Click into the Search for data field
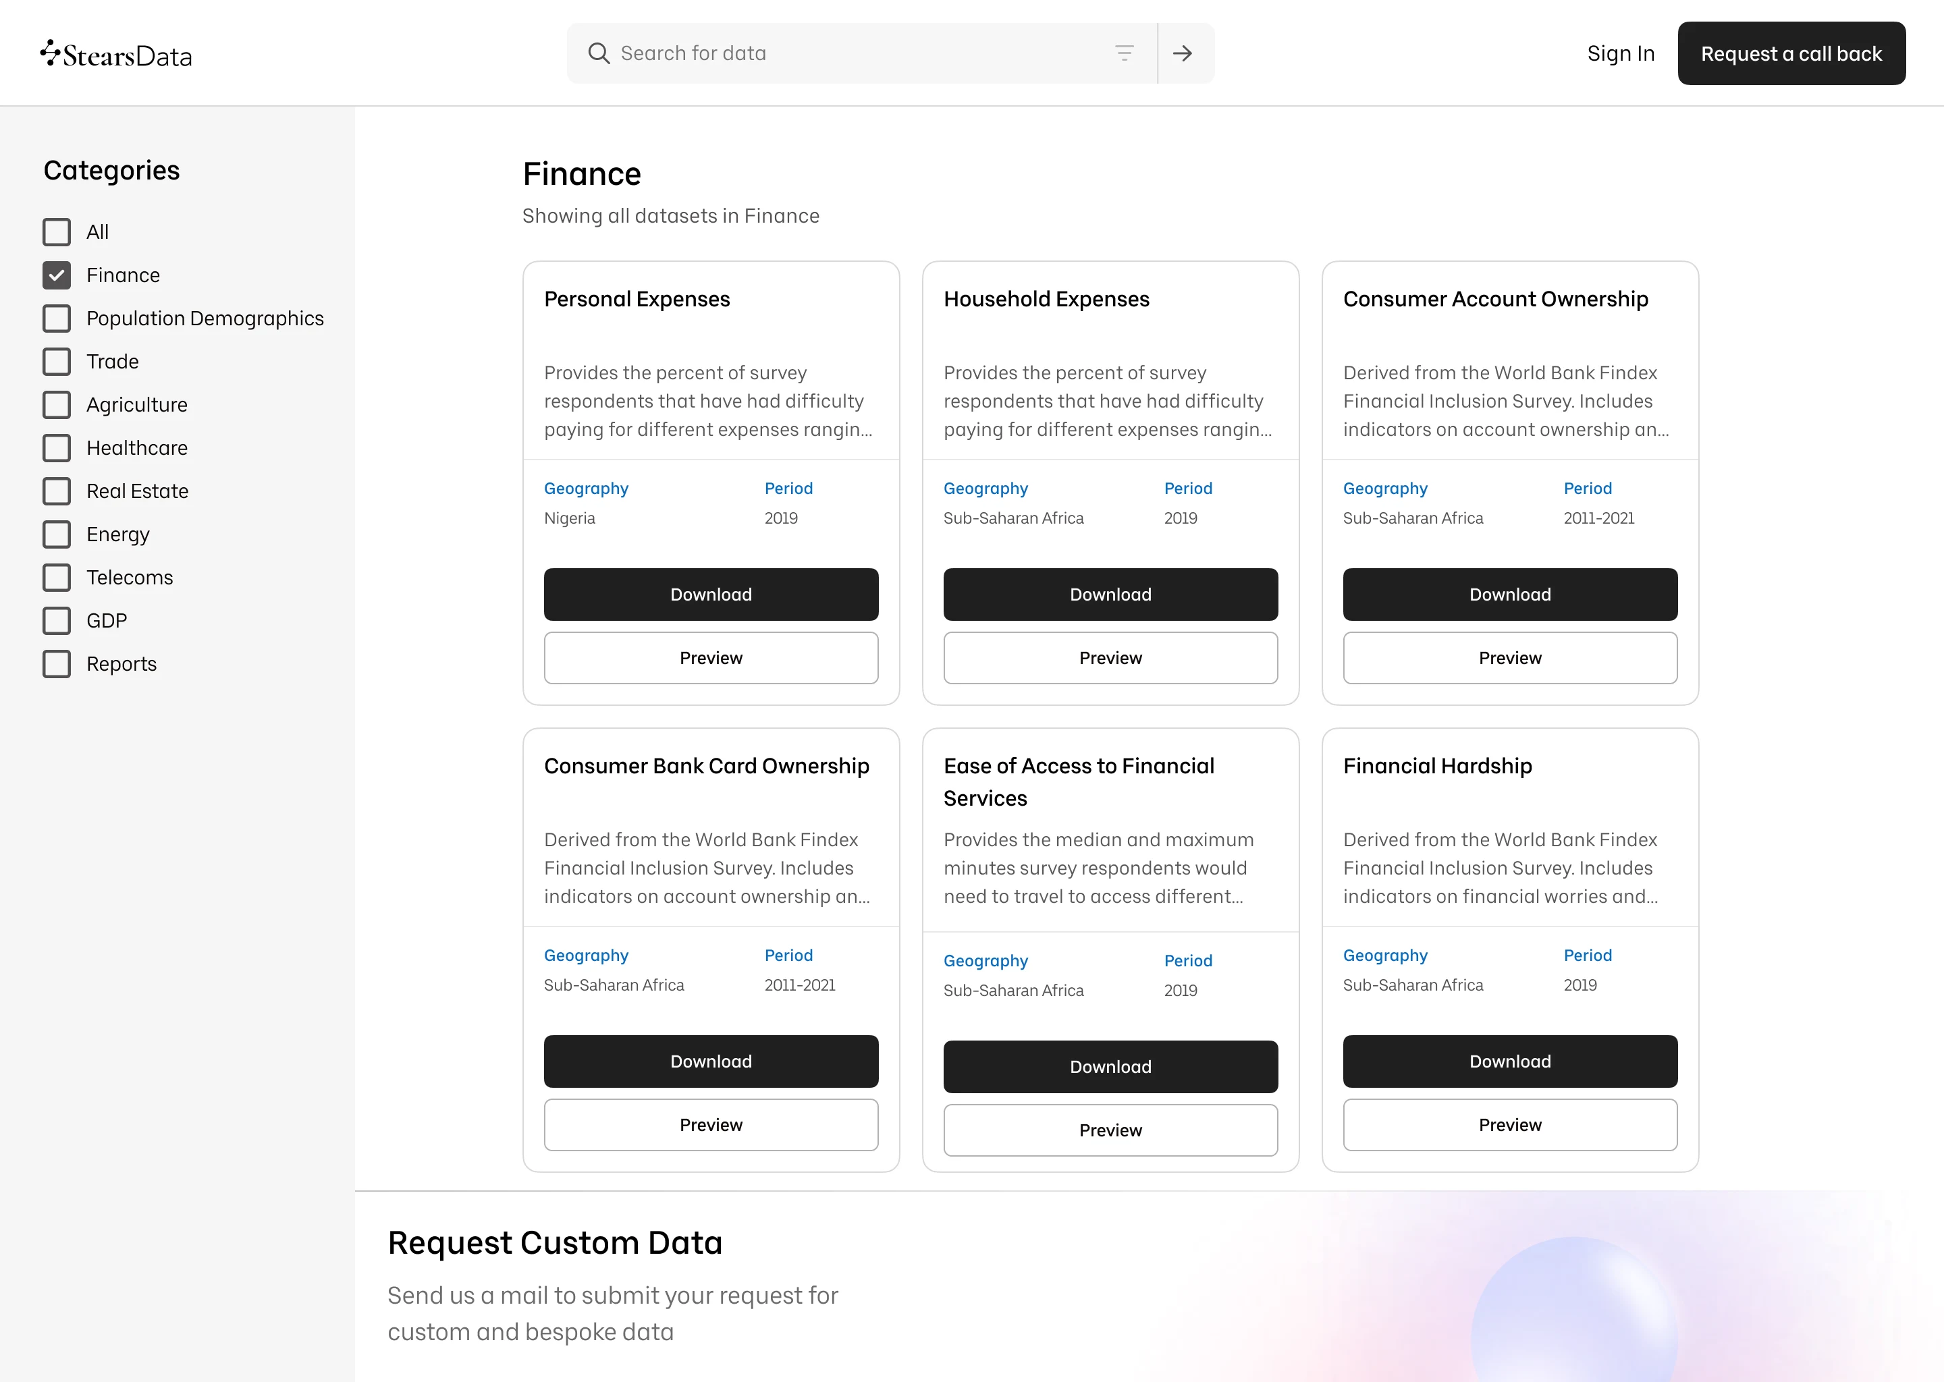The image size is (1944, 1382). [851, 53]
